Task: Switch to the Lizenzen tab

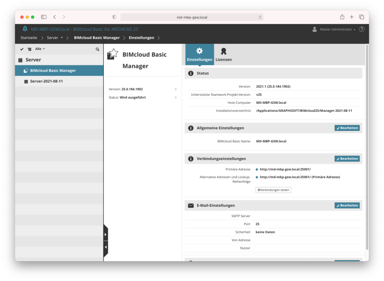Action: coord(223,54)
